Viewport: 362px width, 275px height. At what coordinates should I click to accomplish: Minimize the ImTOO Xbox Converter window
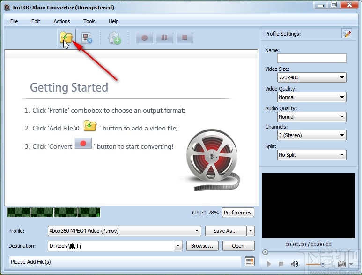pos(321,5)
